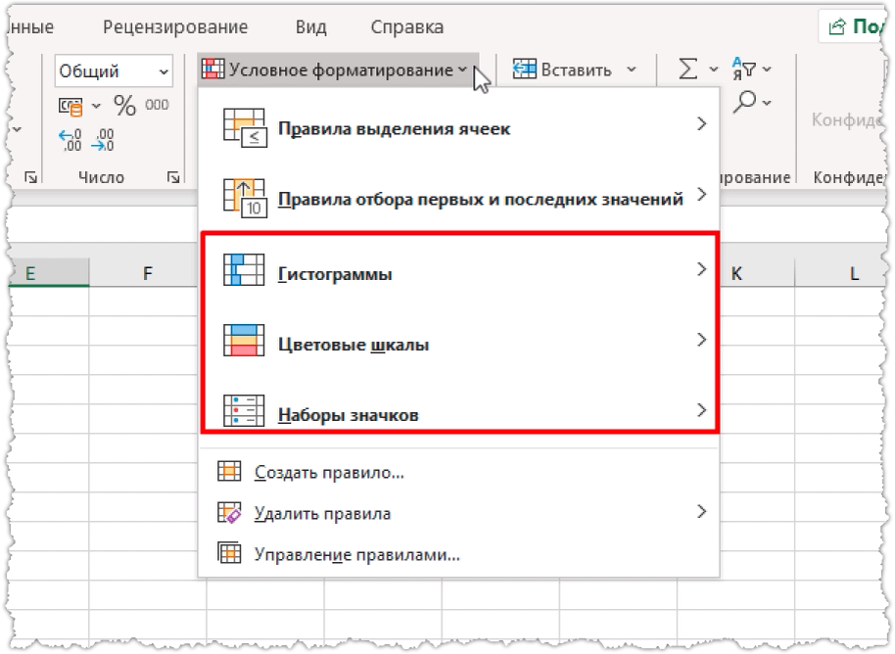
Task: Choose Создать правило...
Action: 459,472
